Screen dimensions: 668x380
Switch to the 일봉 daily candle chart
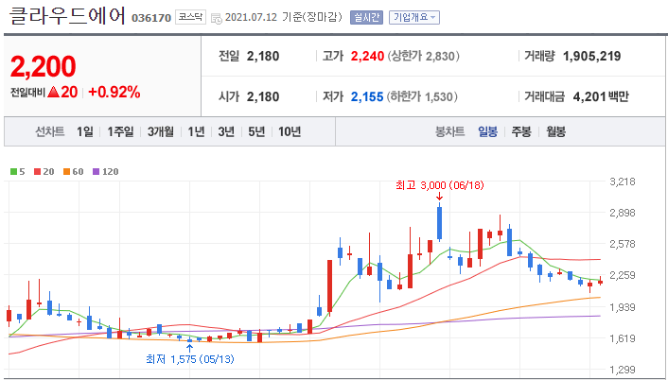[x=487, y=131]
